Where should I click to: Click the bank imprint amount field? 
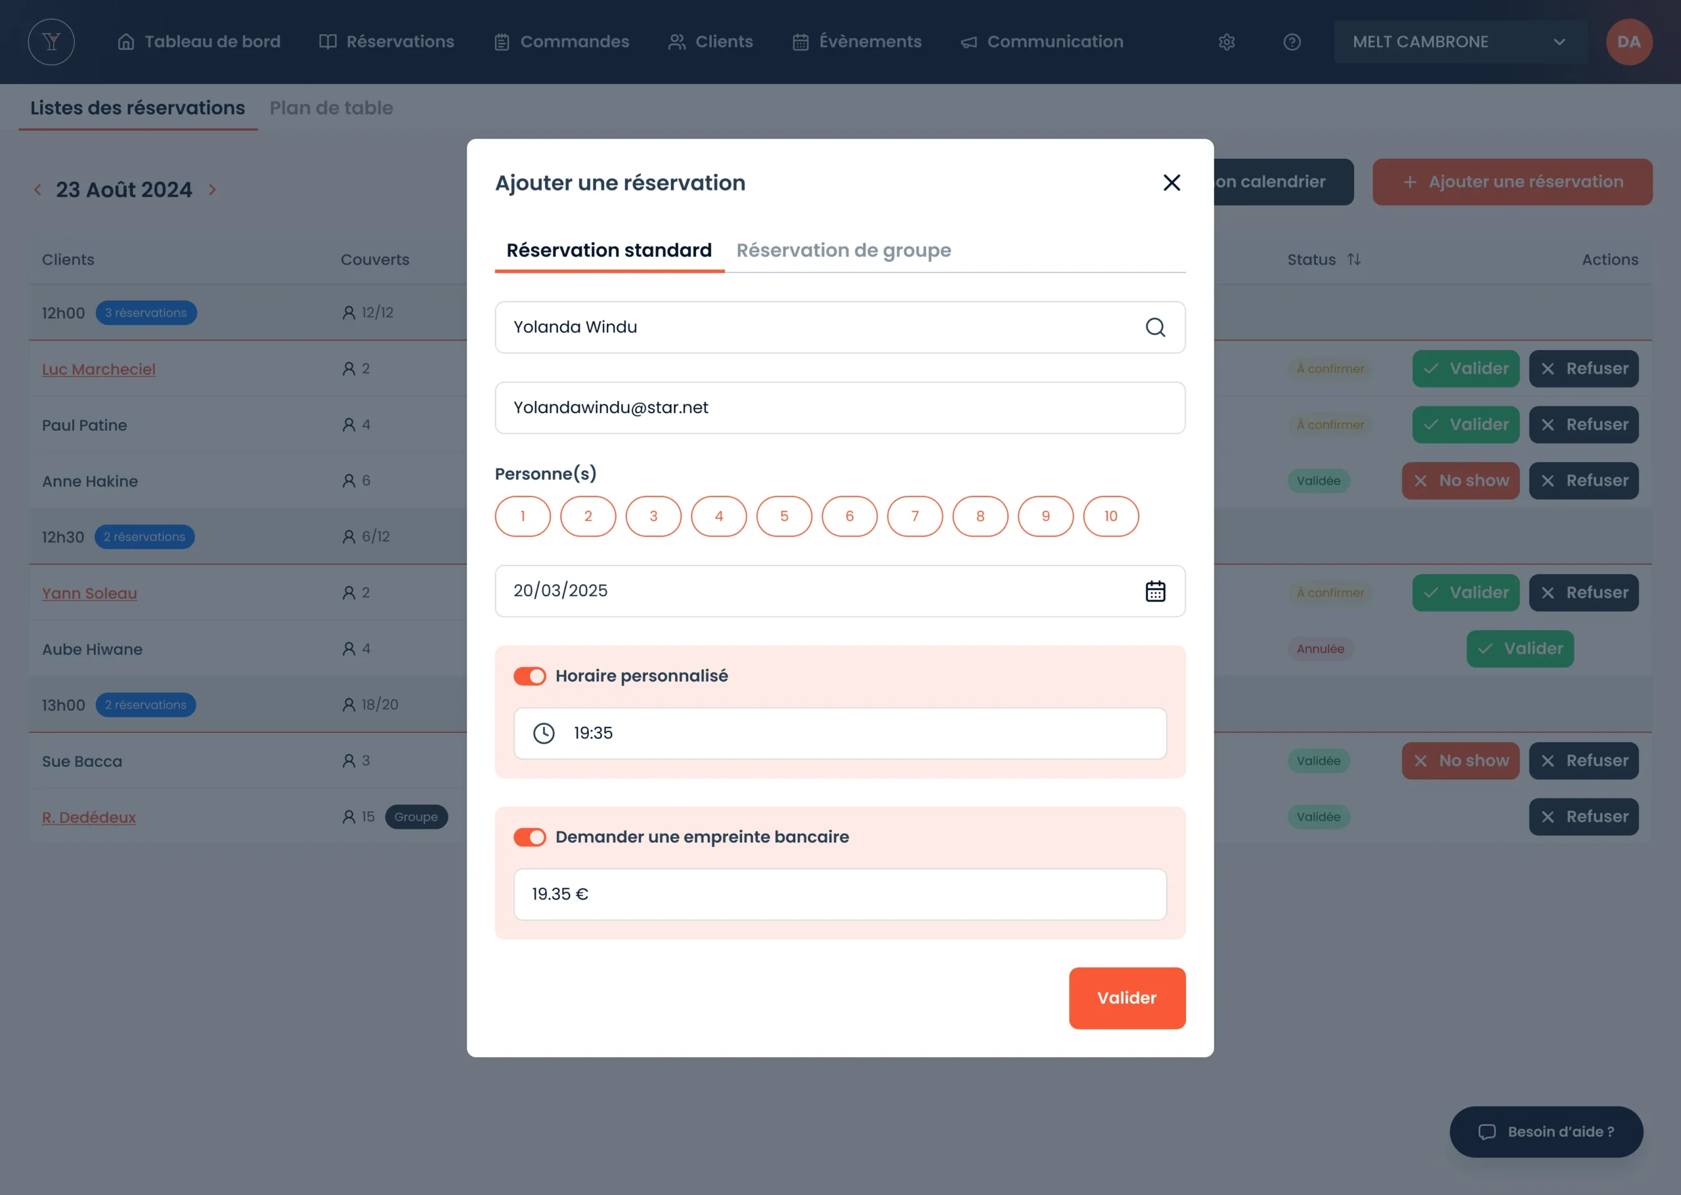pos(839,894)
